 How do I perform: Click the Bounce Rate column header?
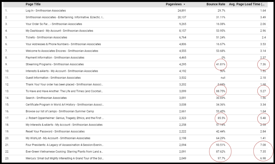click(216, 4)
